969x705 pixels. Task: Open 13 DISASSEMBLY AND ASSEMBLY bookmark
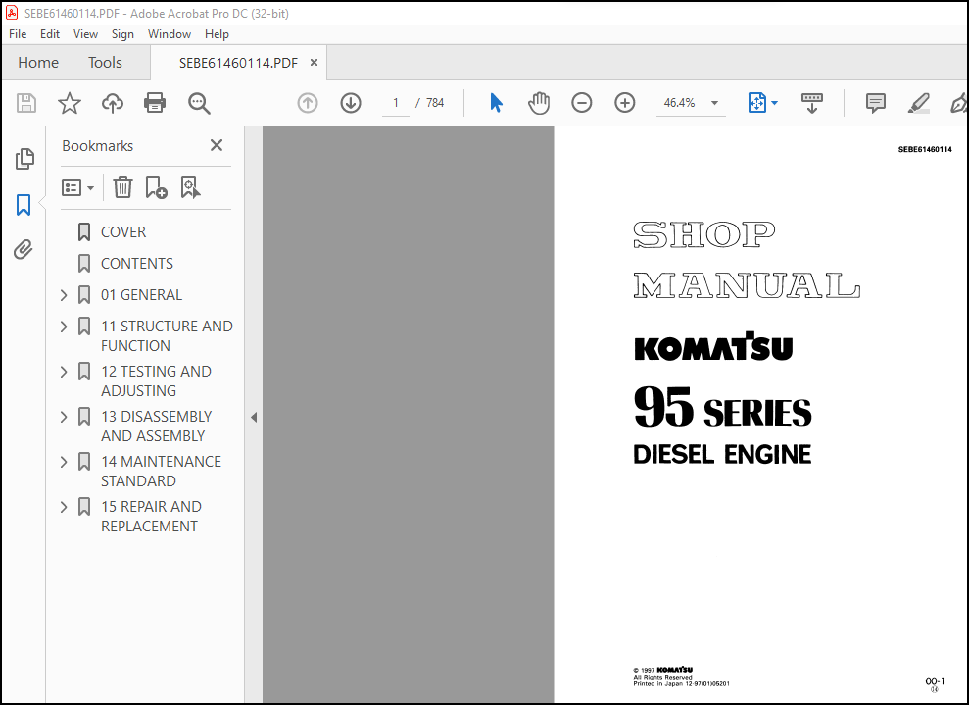[x=157, y=427]
